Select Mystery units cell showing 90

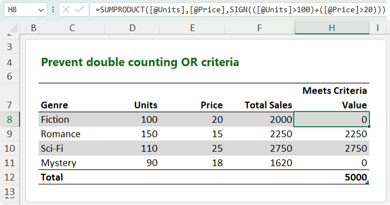tap(132, 163)
